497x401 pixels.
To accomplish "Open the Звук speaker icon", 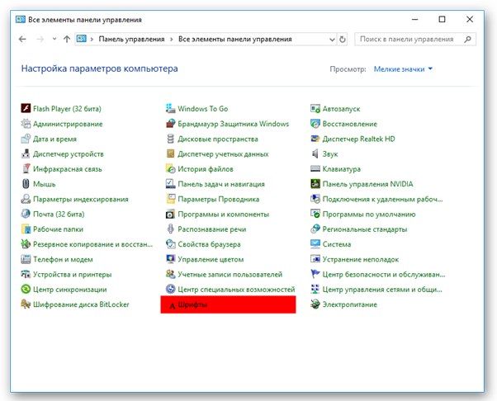I will [315, 153].
